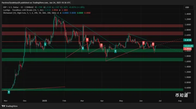The width and height of the screenshot is (196, 109).
Task: Click the rightmost red B marker in June
Action: click(153, 44)
